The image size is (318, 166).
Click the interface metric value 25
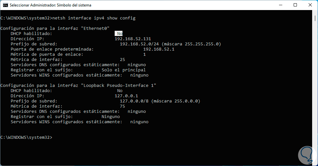pos(122,60)
